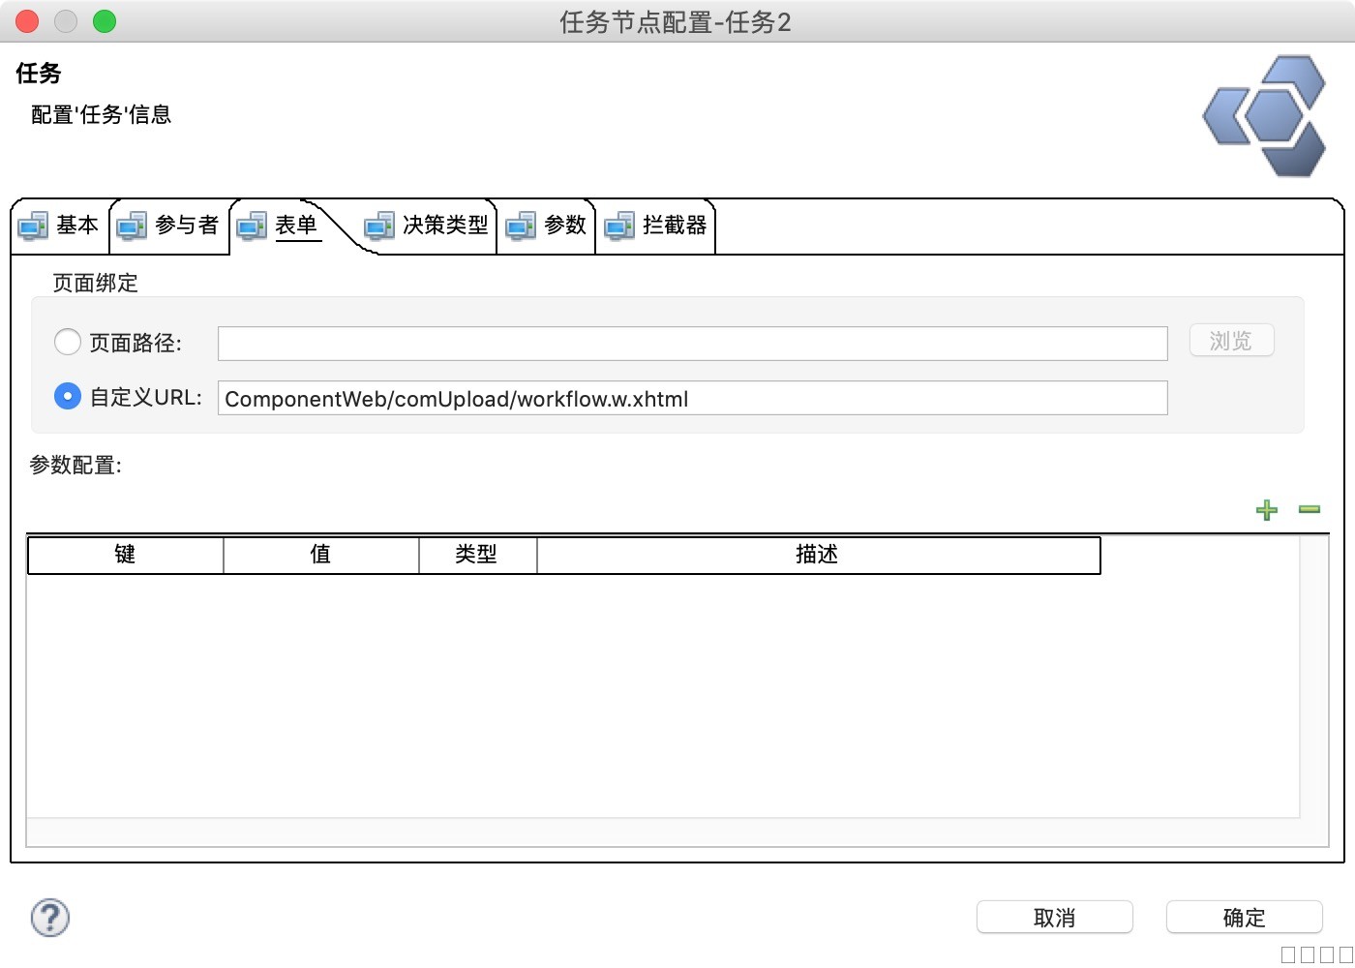Switch to the 基本 tab

point(76,226)
